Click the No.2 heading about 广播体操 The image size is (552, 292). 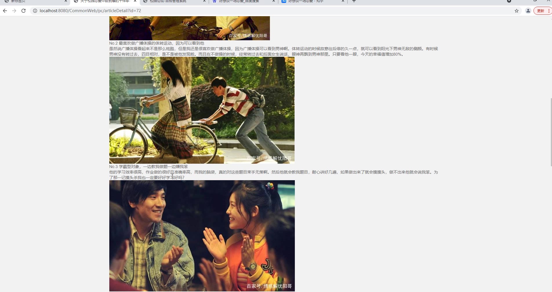pos(157,43)
